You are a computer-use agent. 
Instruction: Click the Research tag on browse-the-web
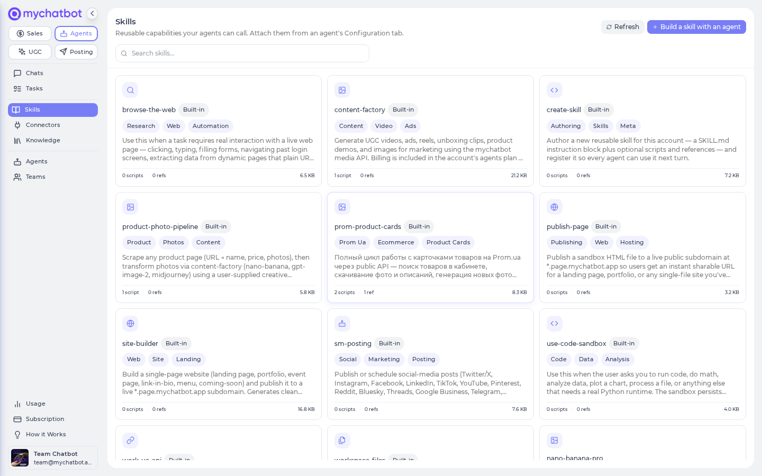pos(141,126)
